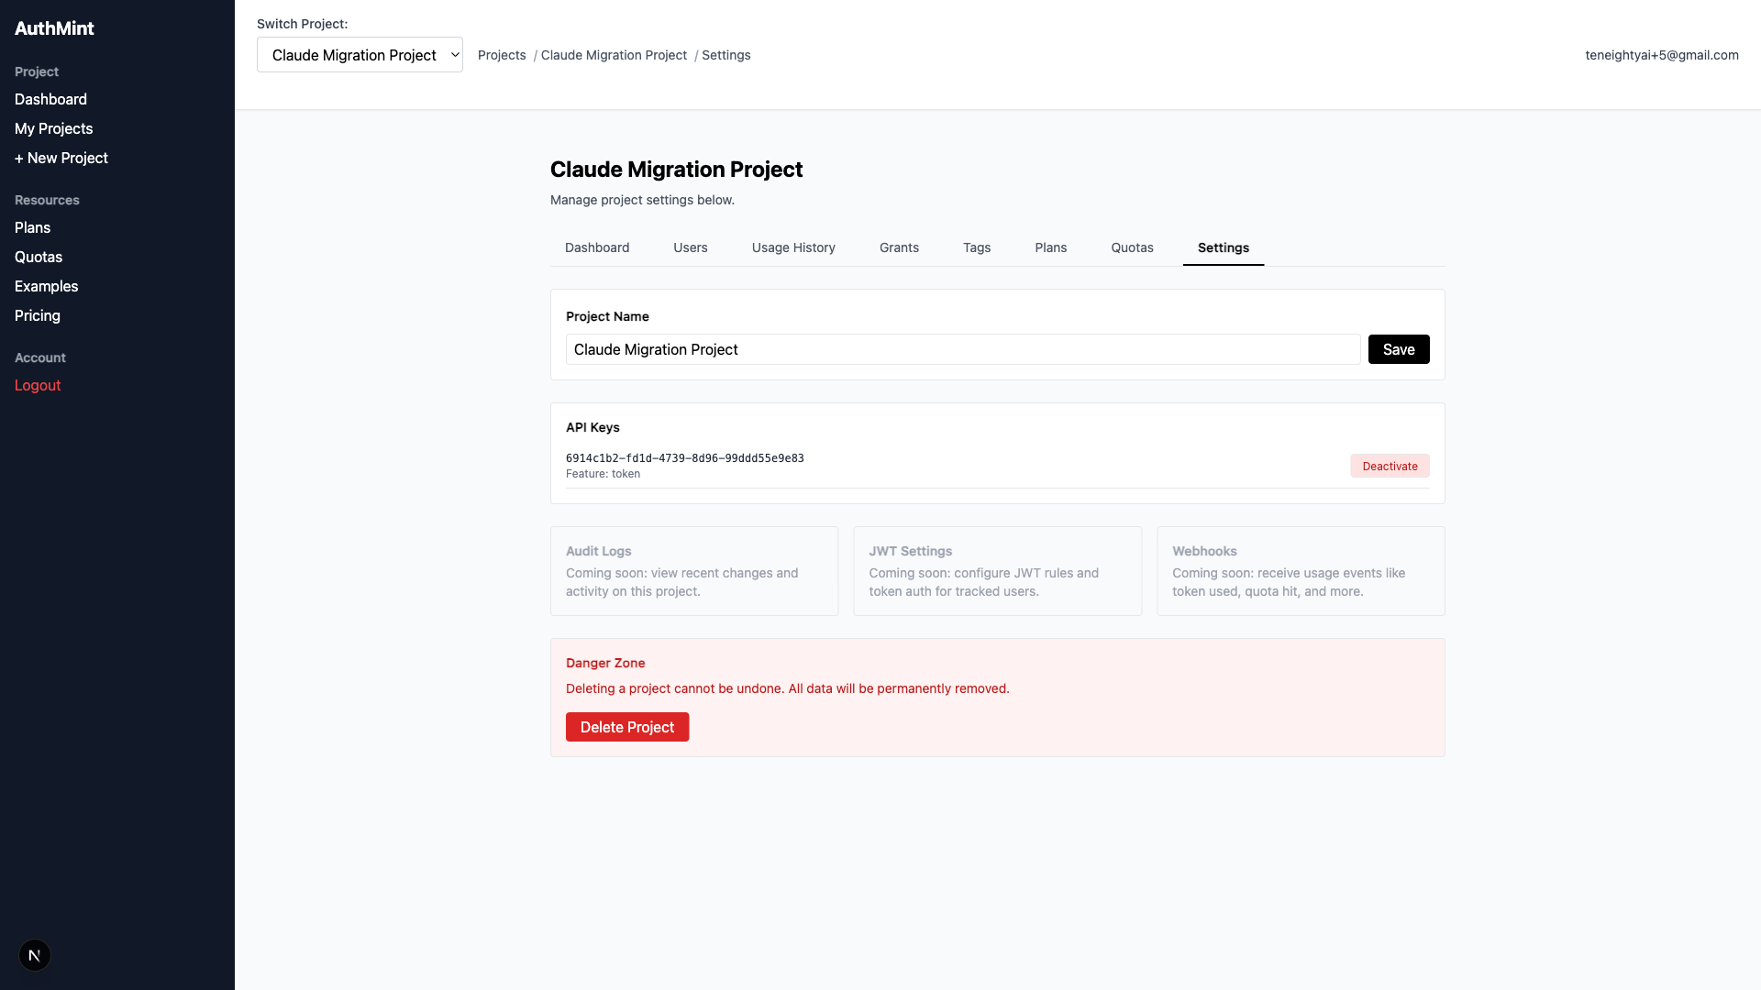Viewport: 1761px width, 990px height.
Task: Click Manage project settings below text
Action: tap(642, 200)
